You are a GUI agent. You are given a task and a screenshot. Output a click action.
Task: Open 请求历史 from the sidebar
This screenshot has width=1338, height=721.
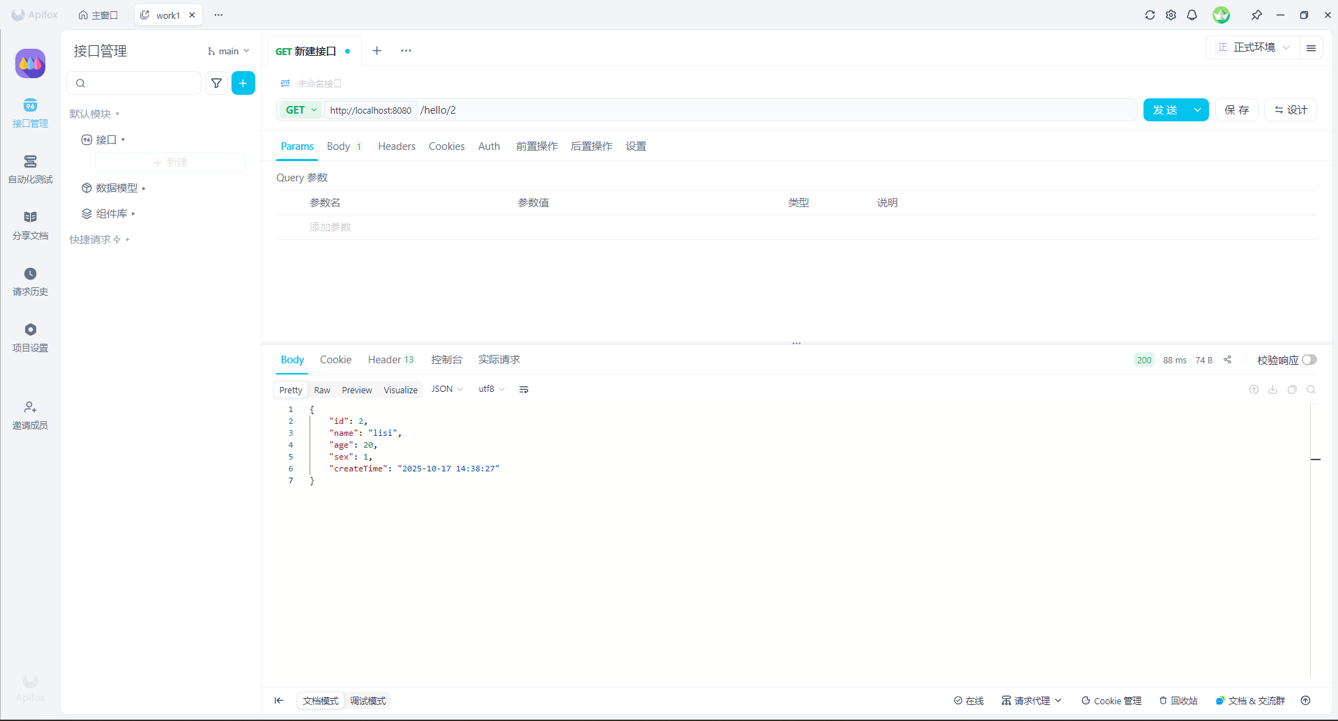tap(30, 282)
